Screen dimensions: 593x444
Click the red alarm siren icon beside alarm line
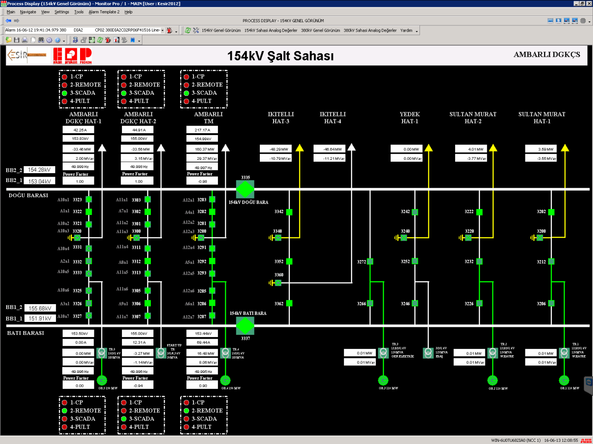[169, 31]
